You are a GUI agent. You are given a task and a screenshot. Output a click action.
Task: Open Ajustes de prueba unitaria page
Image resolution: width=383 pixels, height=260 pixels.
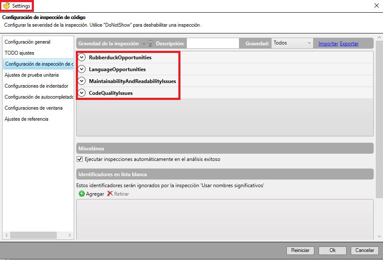[x=31, y=75]
